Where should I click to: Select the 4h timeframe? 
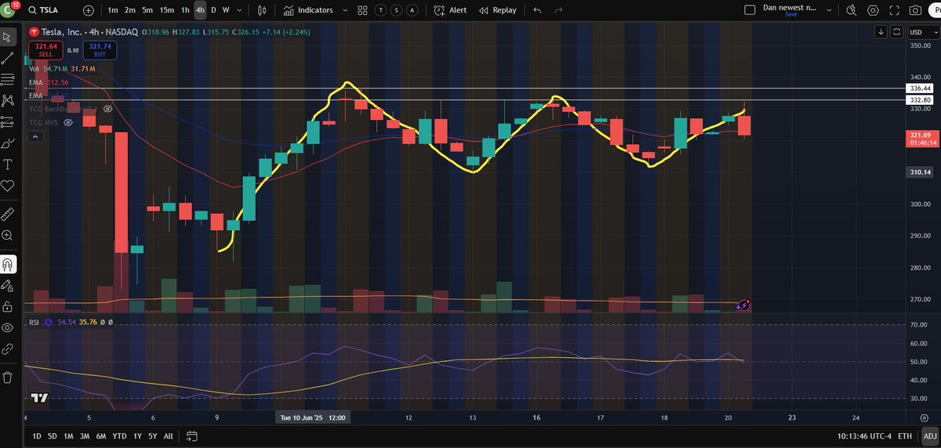click(x=200, y=10)
